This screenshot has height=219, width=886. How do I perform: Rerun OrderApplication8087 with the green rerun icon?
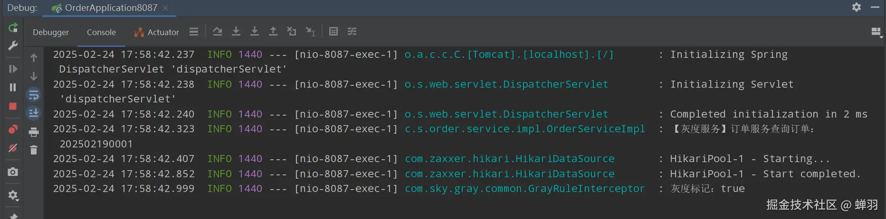point(13,27)
